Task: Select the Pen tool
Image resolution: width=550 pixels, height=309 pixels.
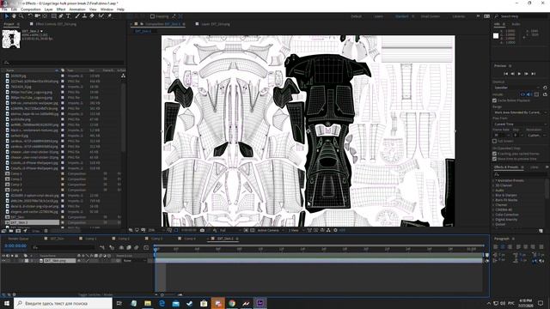Action: pos(61,16)
